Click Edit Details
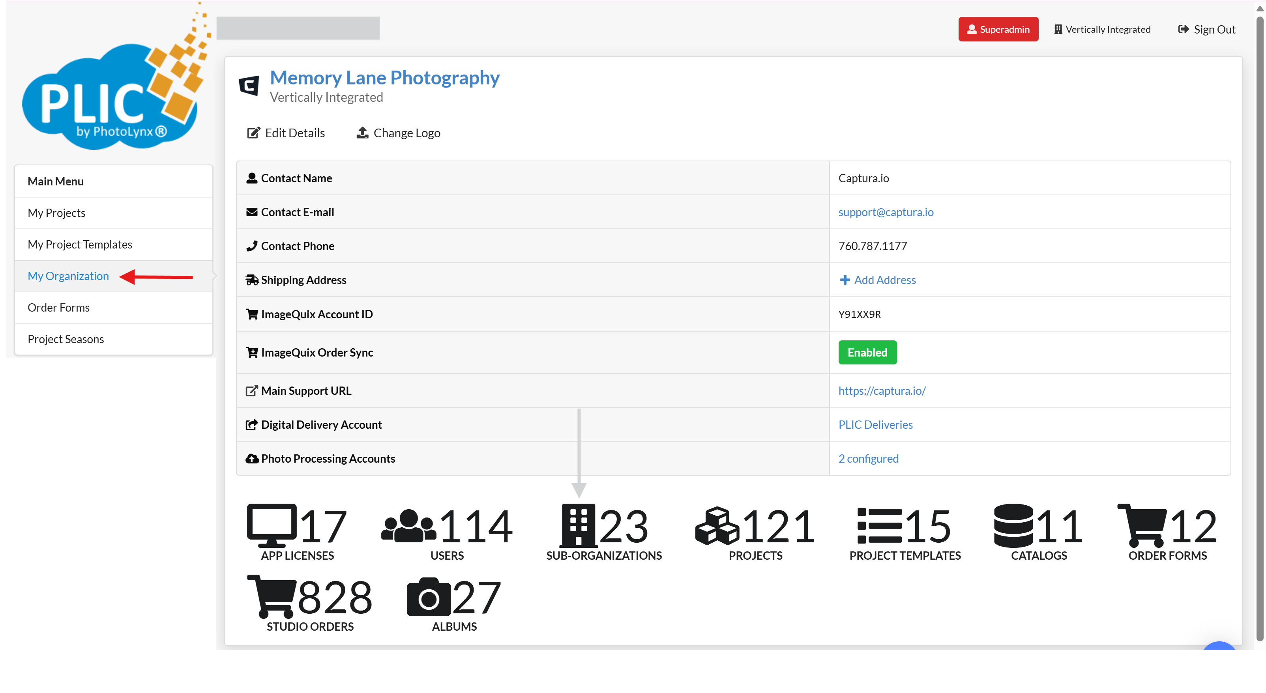 pyautogui.click(x=286, y=133)
